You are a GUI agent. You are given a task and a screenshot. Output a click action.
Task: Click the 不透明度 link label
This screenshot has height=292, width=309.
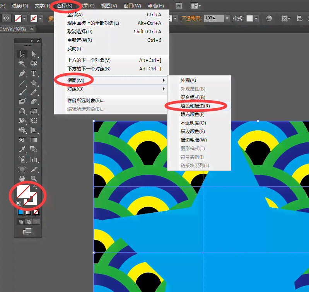point(191,19)
